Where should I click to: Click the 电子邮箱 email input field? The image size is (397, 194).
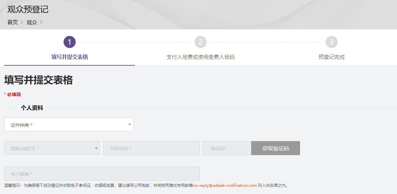pos(102,173)
